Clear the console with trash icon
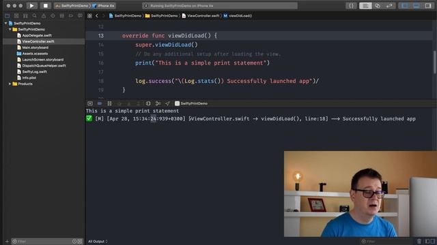 (x=419, y=242)
